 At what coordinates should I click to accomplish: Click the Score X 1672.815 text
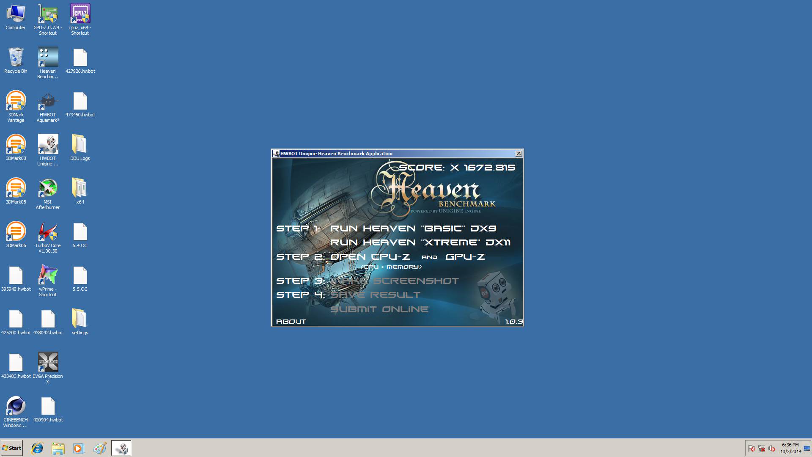coord(457,167)
